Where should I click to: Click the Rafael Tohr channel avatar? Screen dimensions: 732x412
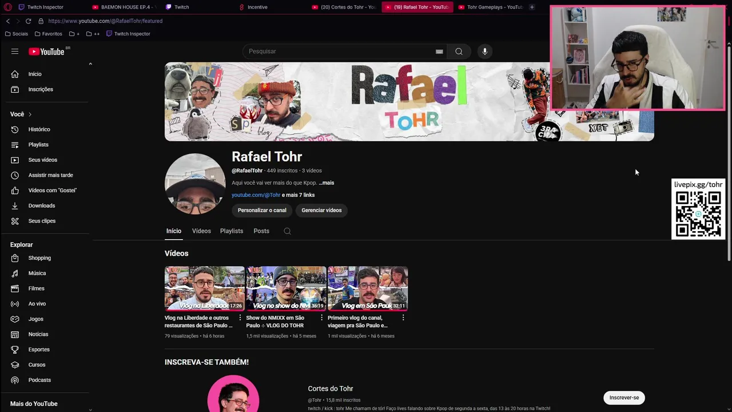coord(195,184)
